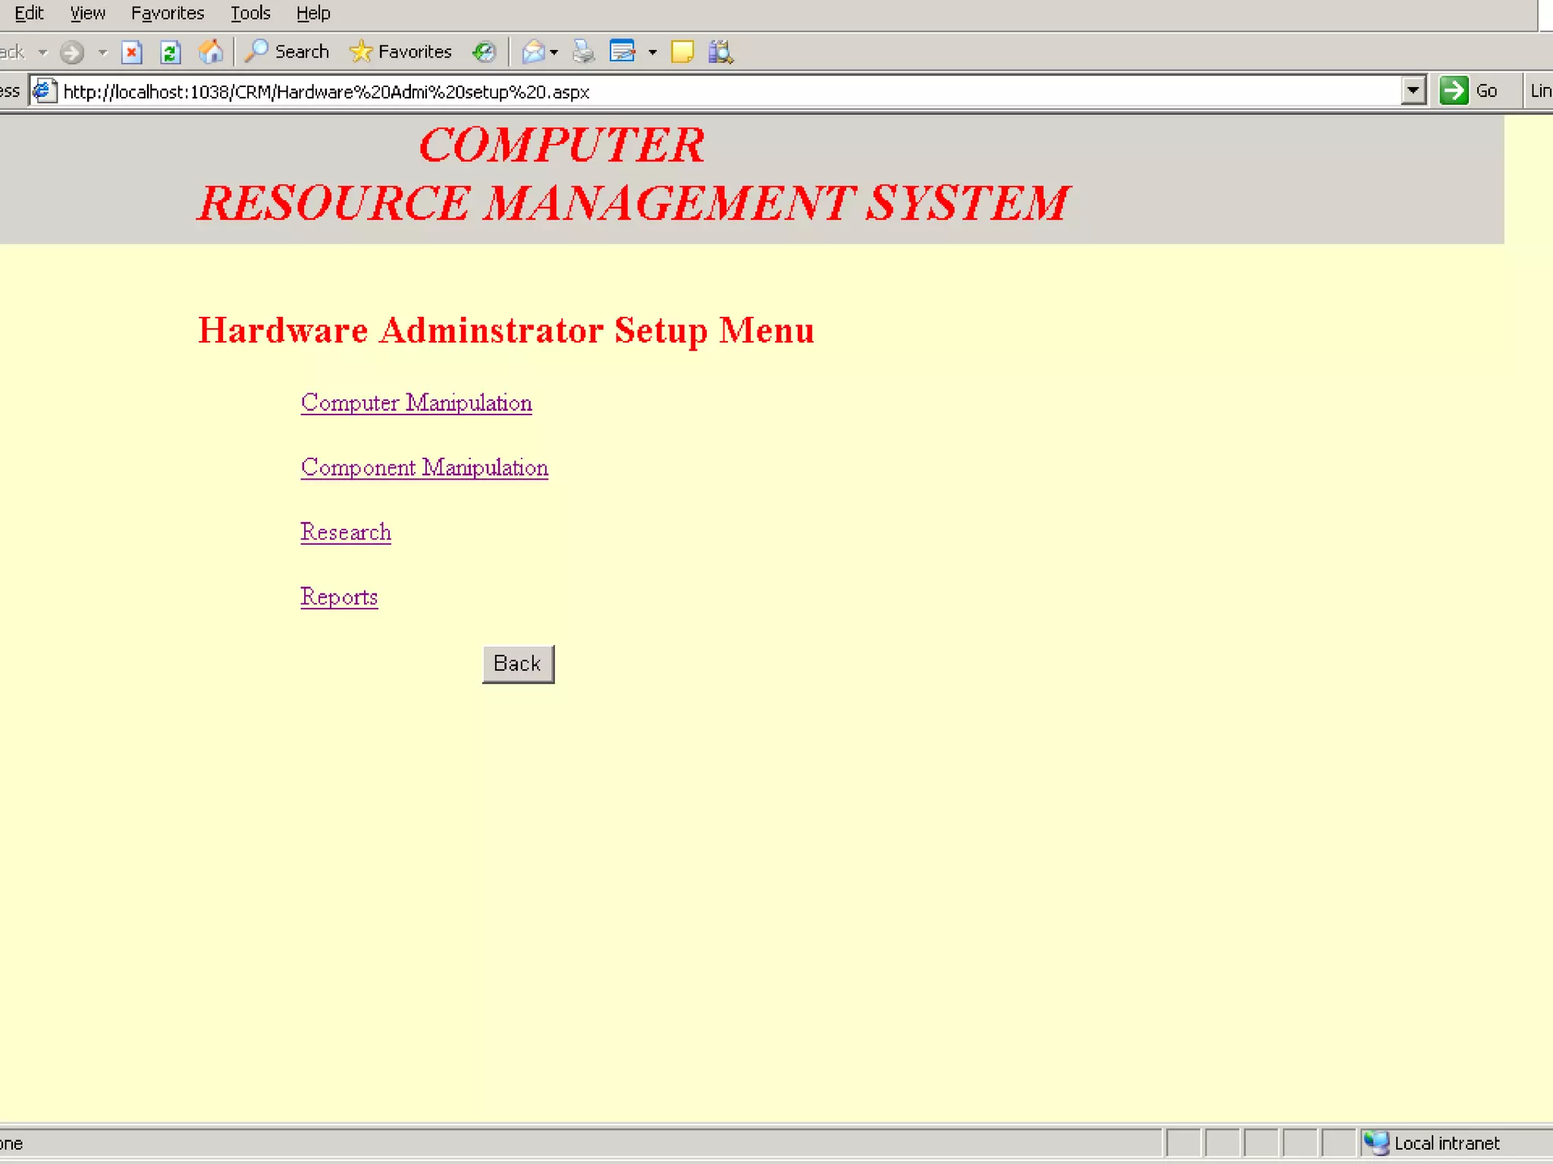Go to Home page icon
Viewport: 1553px width, 1164px height.
pos(211,52)
